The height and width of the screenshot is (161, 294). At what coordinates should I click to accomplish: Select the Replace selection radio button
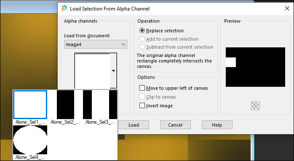(142, 31)
